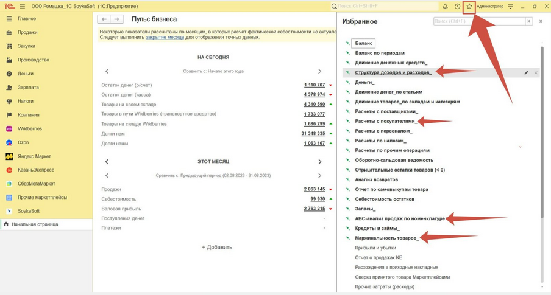This screenshot has height=295, width=551.
Task: Toggle the pin icon next to Запасы_
Action: coord(348,209)
